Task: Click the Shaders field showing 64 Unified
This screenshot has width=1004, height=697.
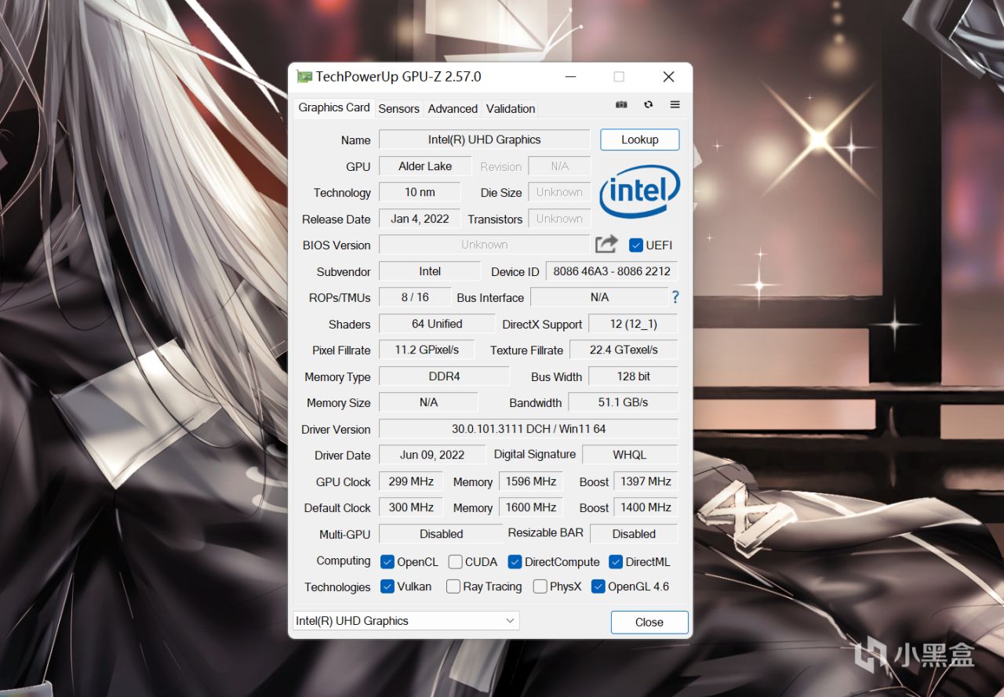Action: tap(437, 324)
